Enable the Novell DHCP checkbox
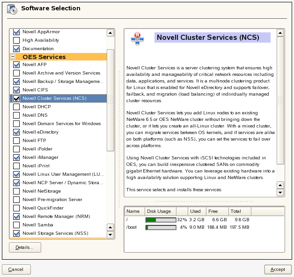The width and height of the screenshot is (294, 277). 16,107
